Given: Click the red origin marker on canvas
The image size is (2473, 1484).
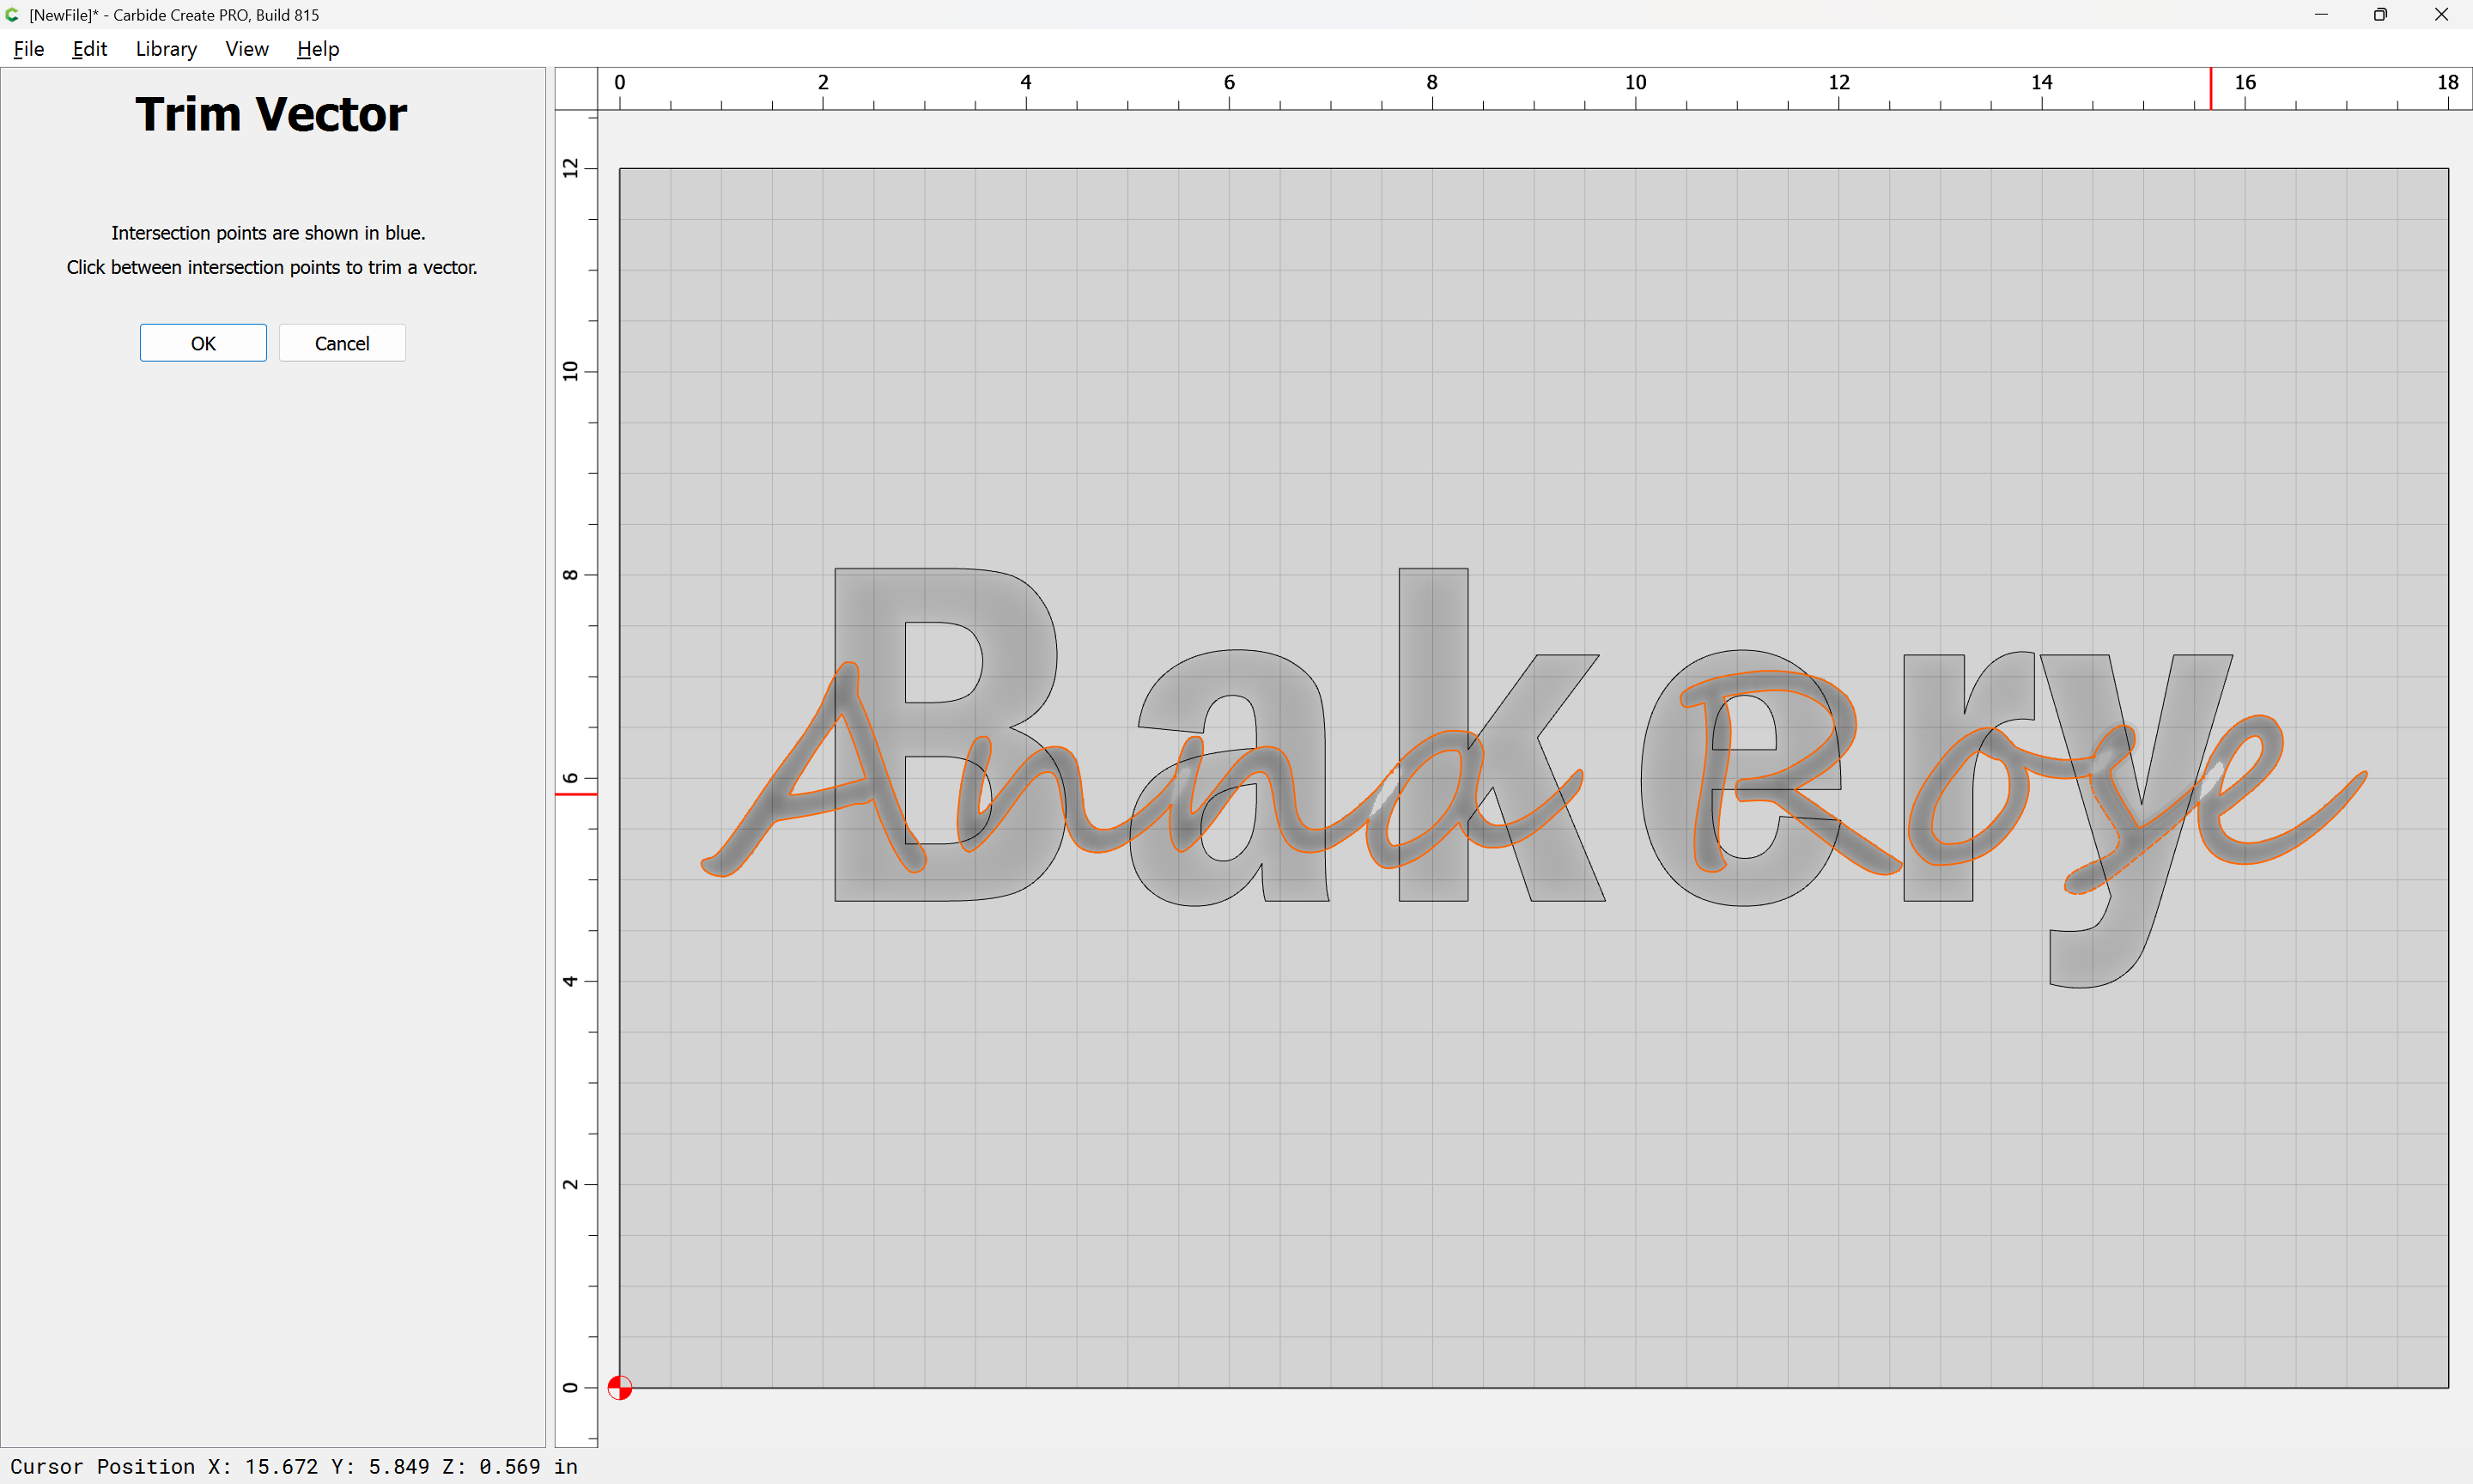Looking at the screenshot, I should (x=620, y=1388).
